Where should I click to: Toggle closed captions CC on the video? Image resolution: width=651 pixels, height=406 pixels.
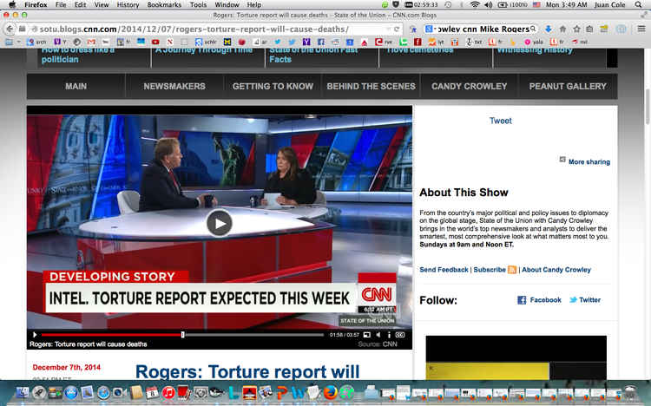pos(400,335)
